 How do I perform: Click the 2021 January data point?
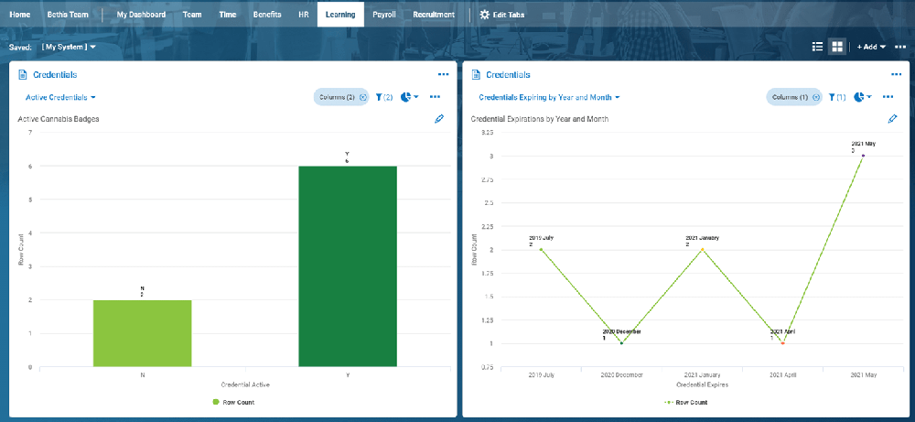[x=702, y=249]
